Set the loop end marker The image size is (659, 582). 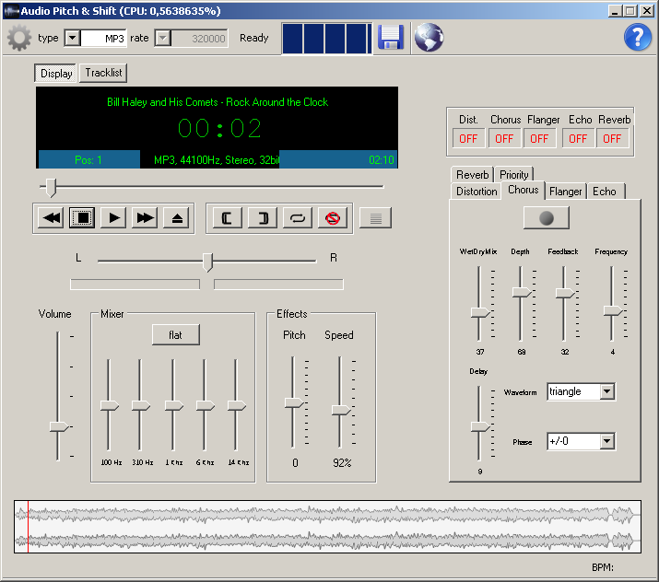pyautogui.click(x=263, y=218)
